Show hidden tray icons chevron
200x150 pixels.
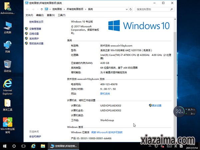point(150,146)
